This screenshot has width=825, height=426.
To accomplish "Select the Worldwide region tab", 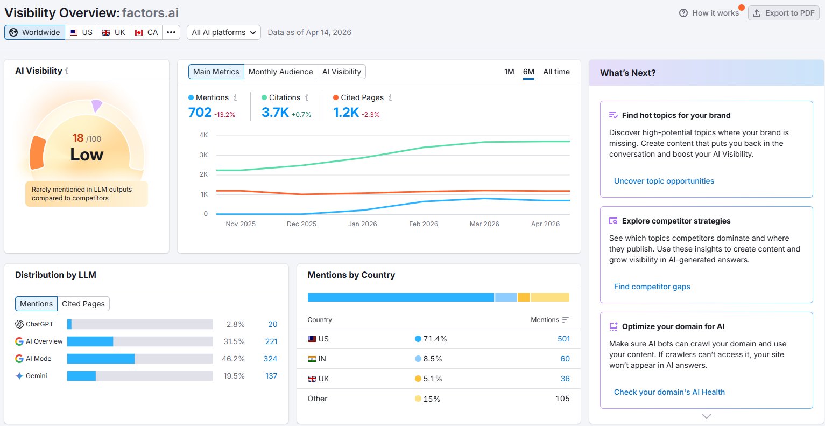I will [x=34, y=32].
